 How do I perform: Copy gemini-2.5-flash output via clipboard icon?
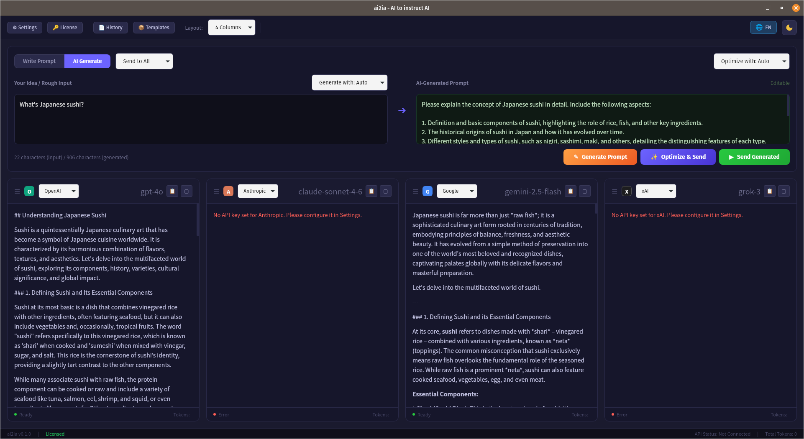[570, 191]
